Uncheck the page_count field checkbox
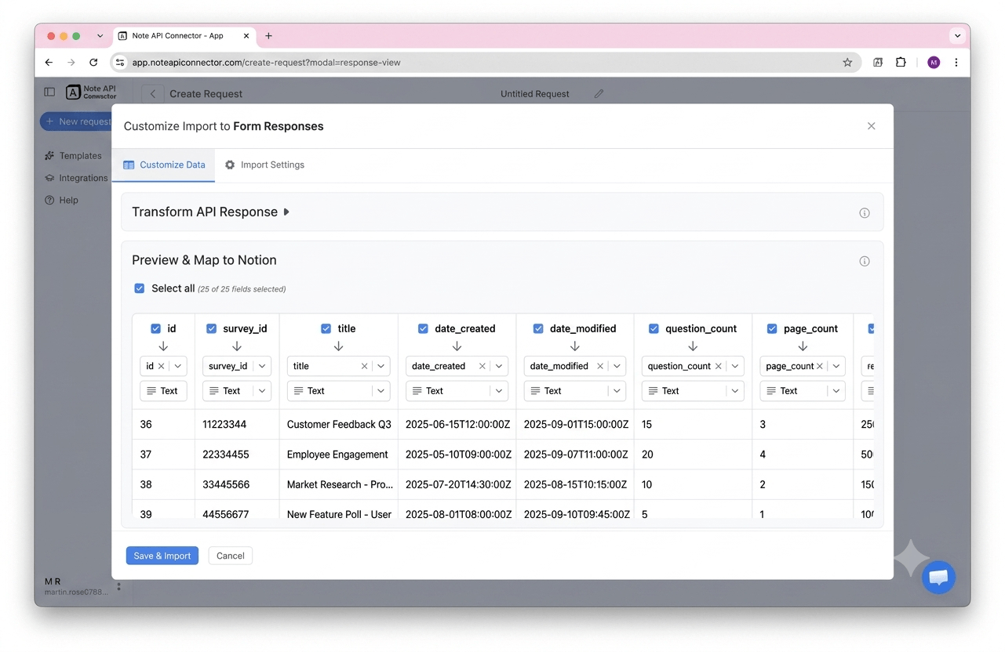 [x=772, y=329]
